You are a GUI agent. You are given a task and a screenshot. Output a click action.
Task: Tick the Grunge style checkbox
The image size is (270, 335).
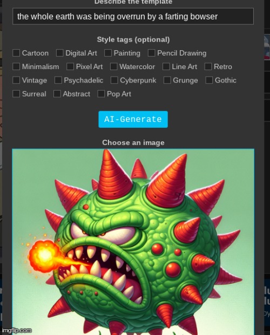click(x=167, y=80)
